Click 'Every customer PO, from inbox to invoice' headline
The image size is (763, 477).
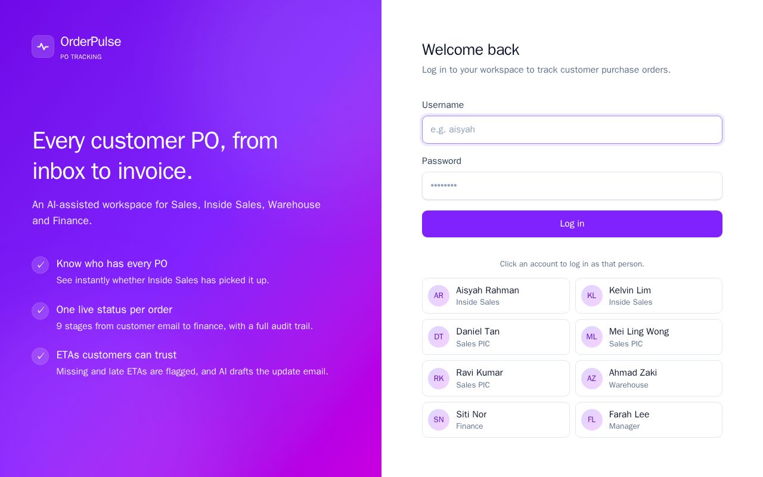(155, 156)
